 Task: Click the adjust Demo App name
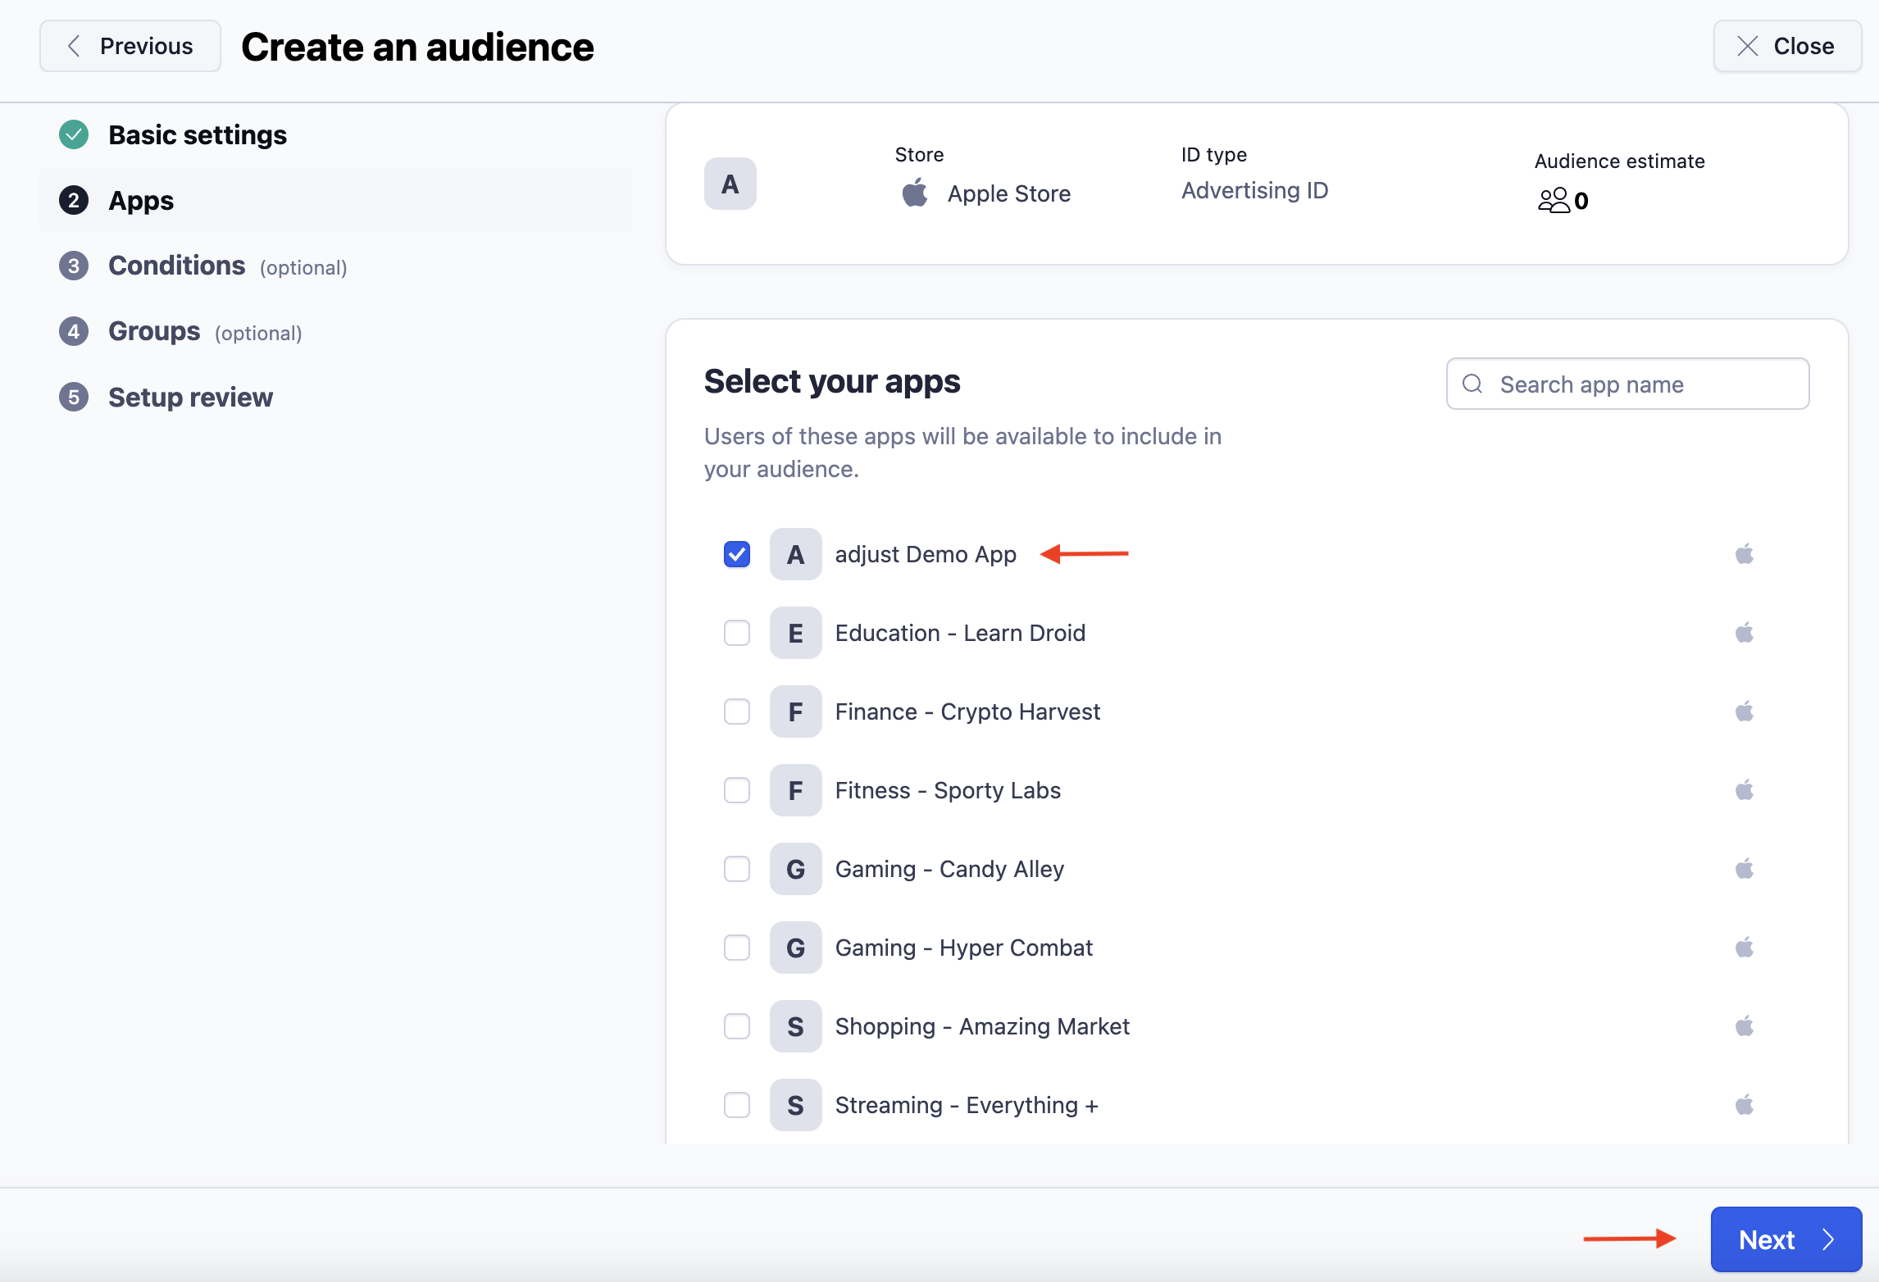[926, 554]
